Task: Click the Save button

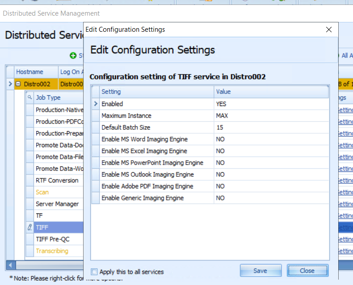Action: click(261, 271)
